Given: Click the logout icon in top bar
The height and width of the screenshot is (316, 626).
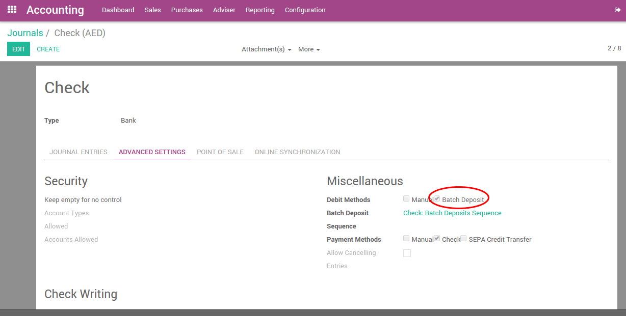Looking at the screenshot, I should pyautogui.click(x=618, y=10).
